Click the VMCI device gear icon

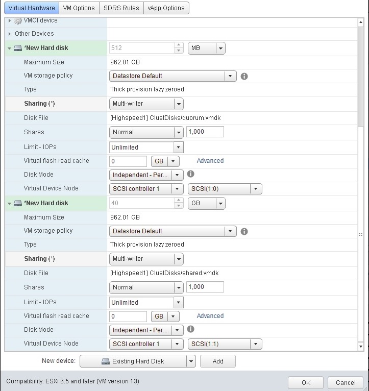18,20
